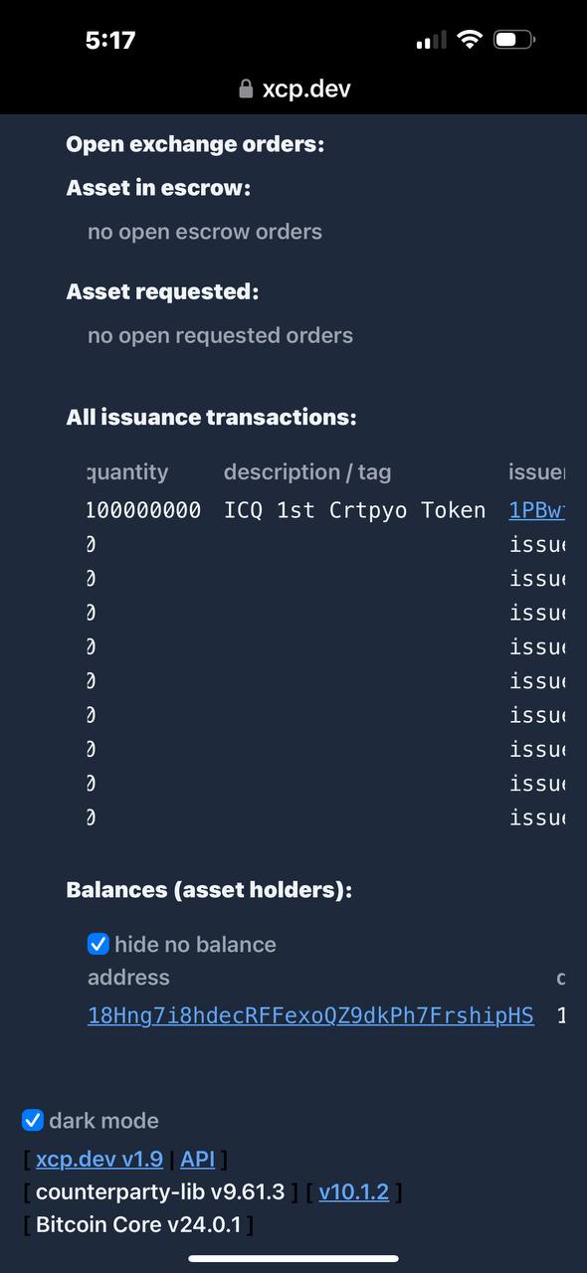The width and height of the screenshot is (587, 1273).
Task: Open the 1PBw issuer address link
Action: pos(537,510)
